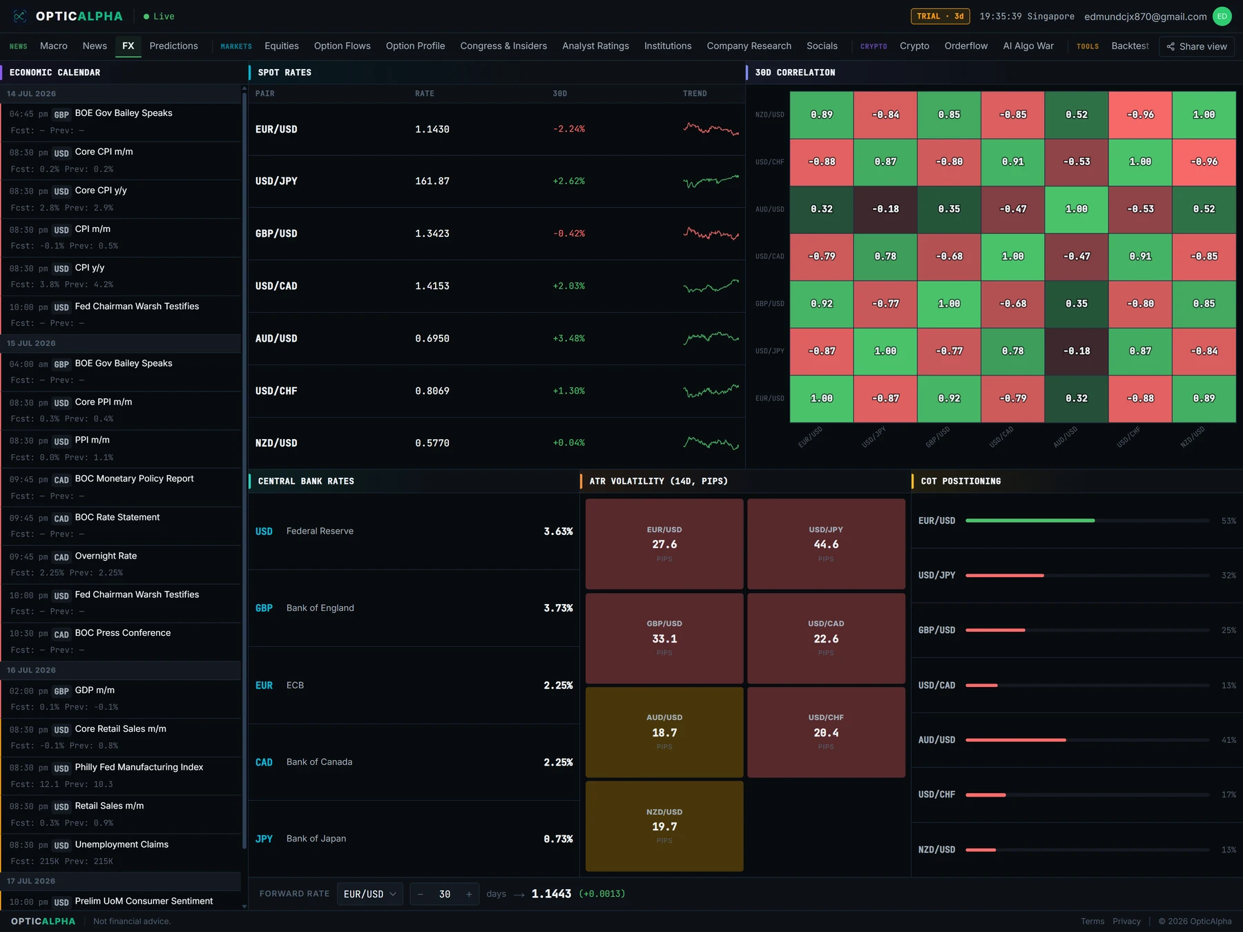This screenshot has width=1243, height=932.
Task: Click the -0.18 AUD/USD vs USD/JPY cell
Action: coord(885,209)
